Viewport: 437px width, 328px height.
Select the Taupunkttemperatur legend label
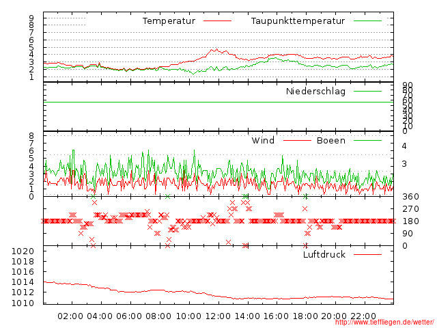[297, 21]
